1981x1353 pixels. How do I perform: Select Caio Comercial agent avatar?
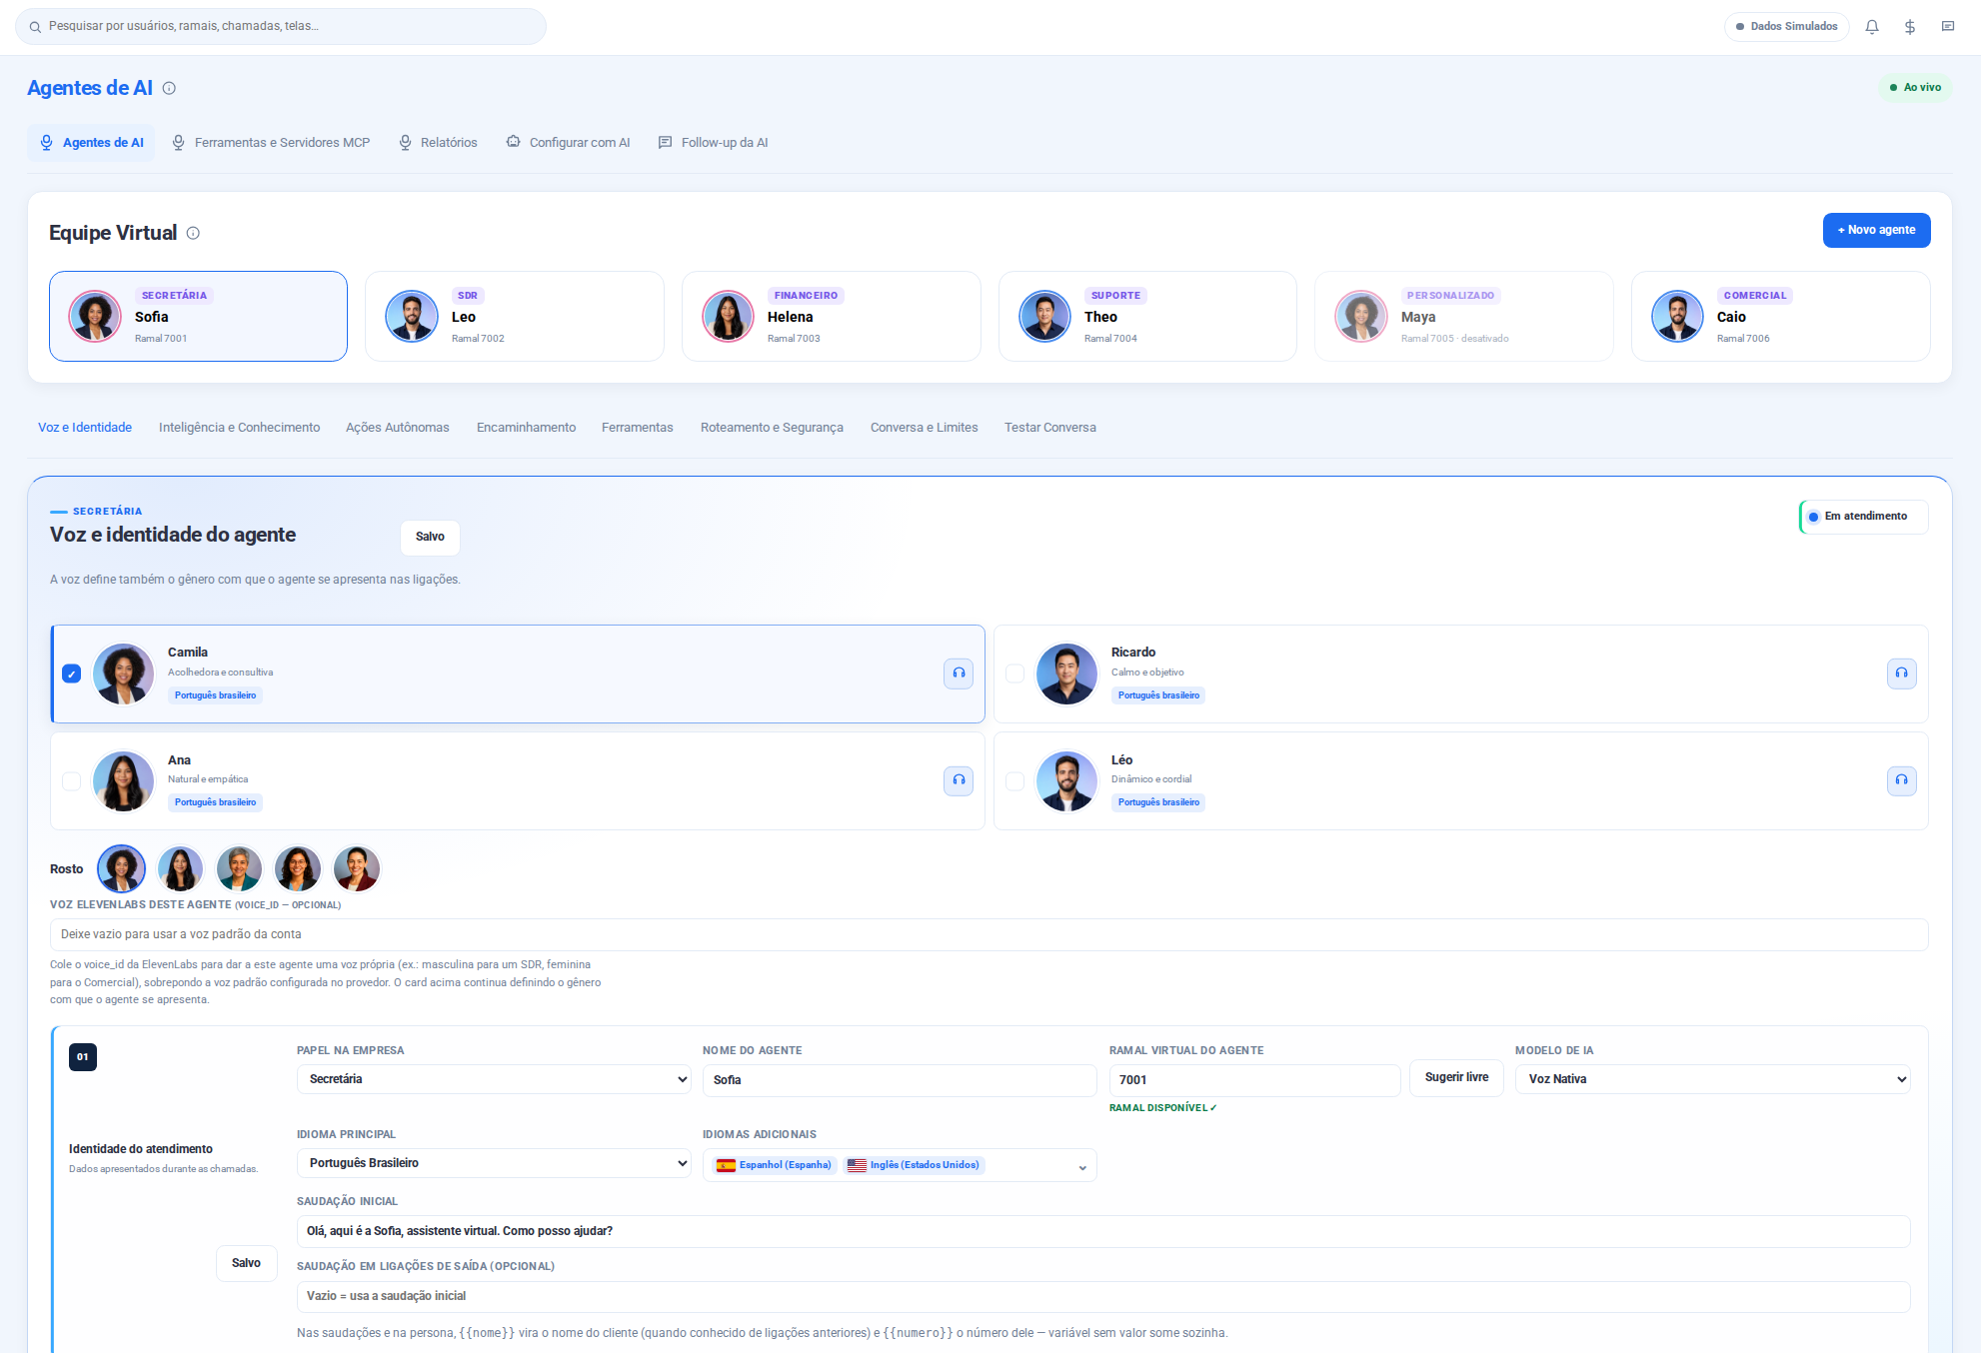tap(1677, 316)
